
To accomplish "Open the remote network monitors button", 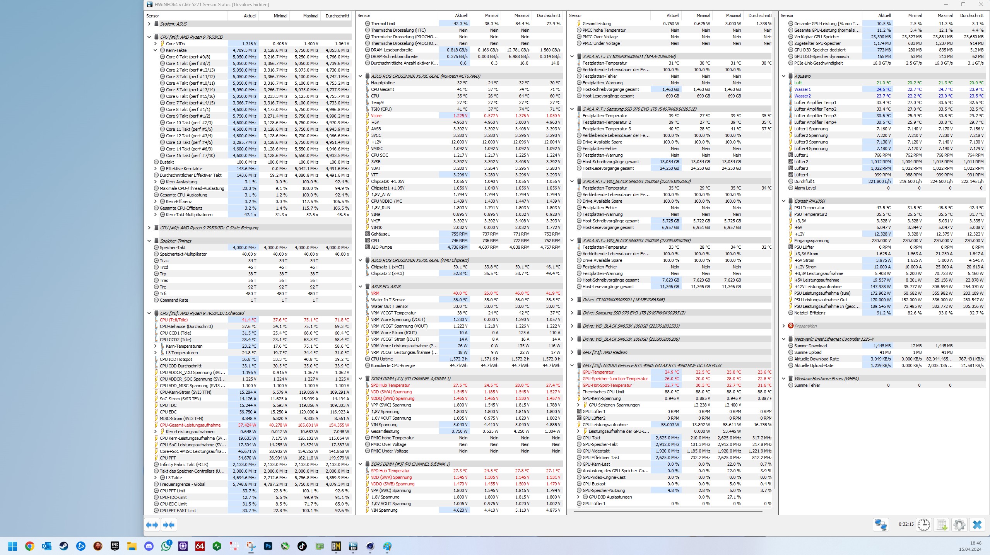I will (881, 525).
